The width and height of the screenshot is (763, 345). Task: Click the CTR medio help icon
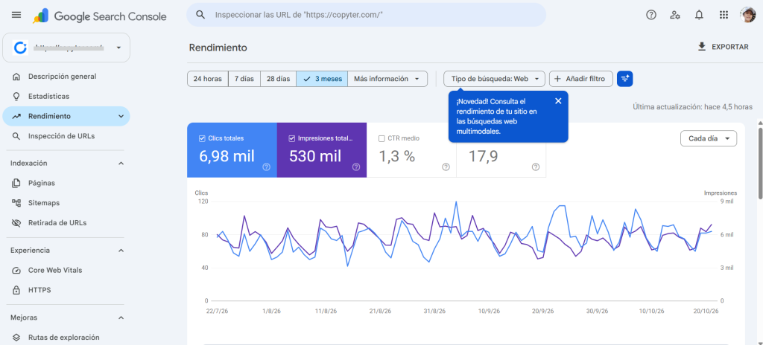tap(446, 167)
